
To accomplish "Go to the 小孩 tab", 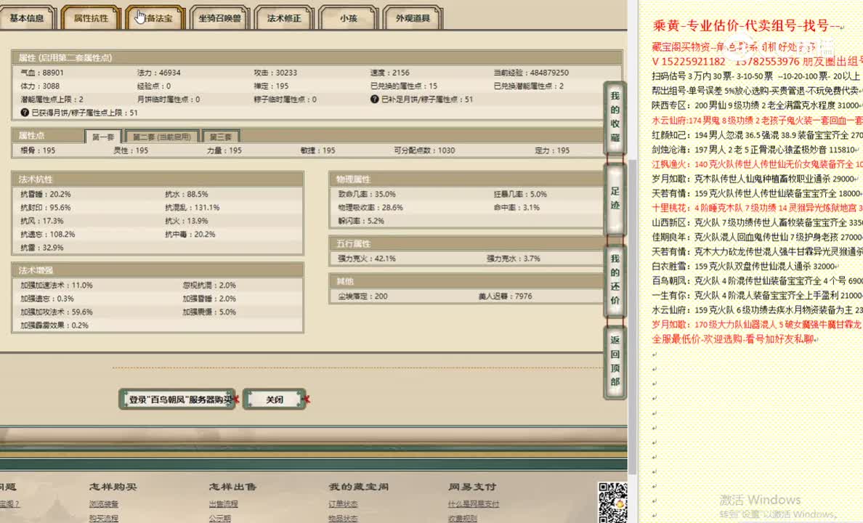I will pyautogui.click(x=349, y=17).
